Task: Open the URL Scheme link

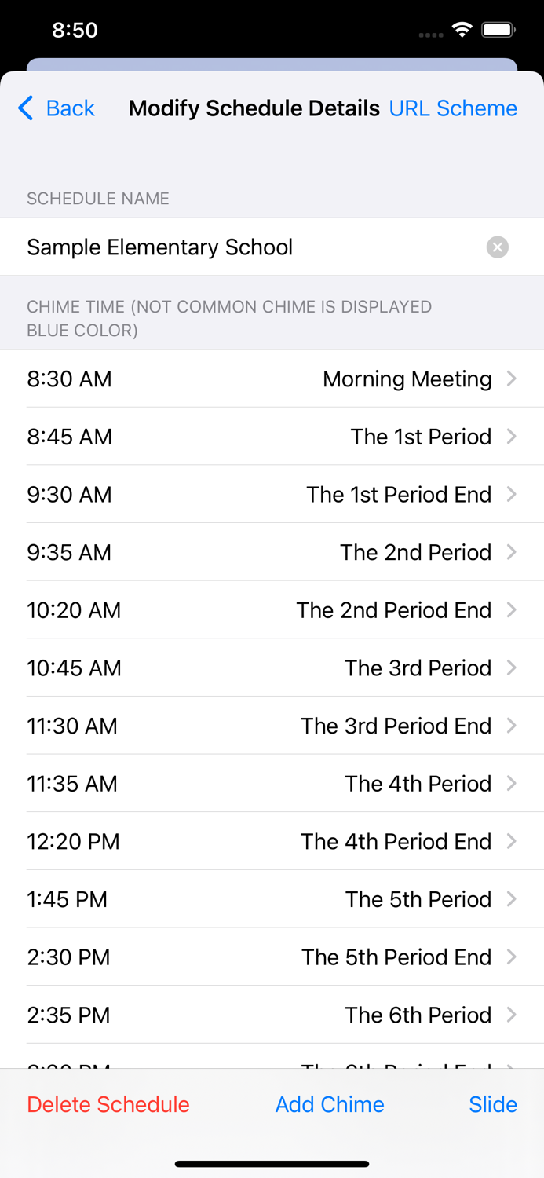Action: tap(453, 108)
